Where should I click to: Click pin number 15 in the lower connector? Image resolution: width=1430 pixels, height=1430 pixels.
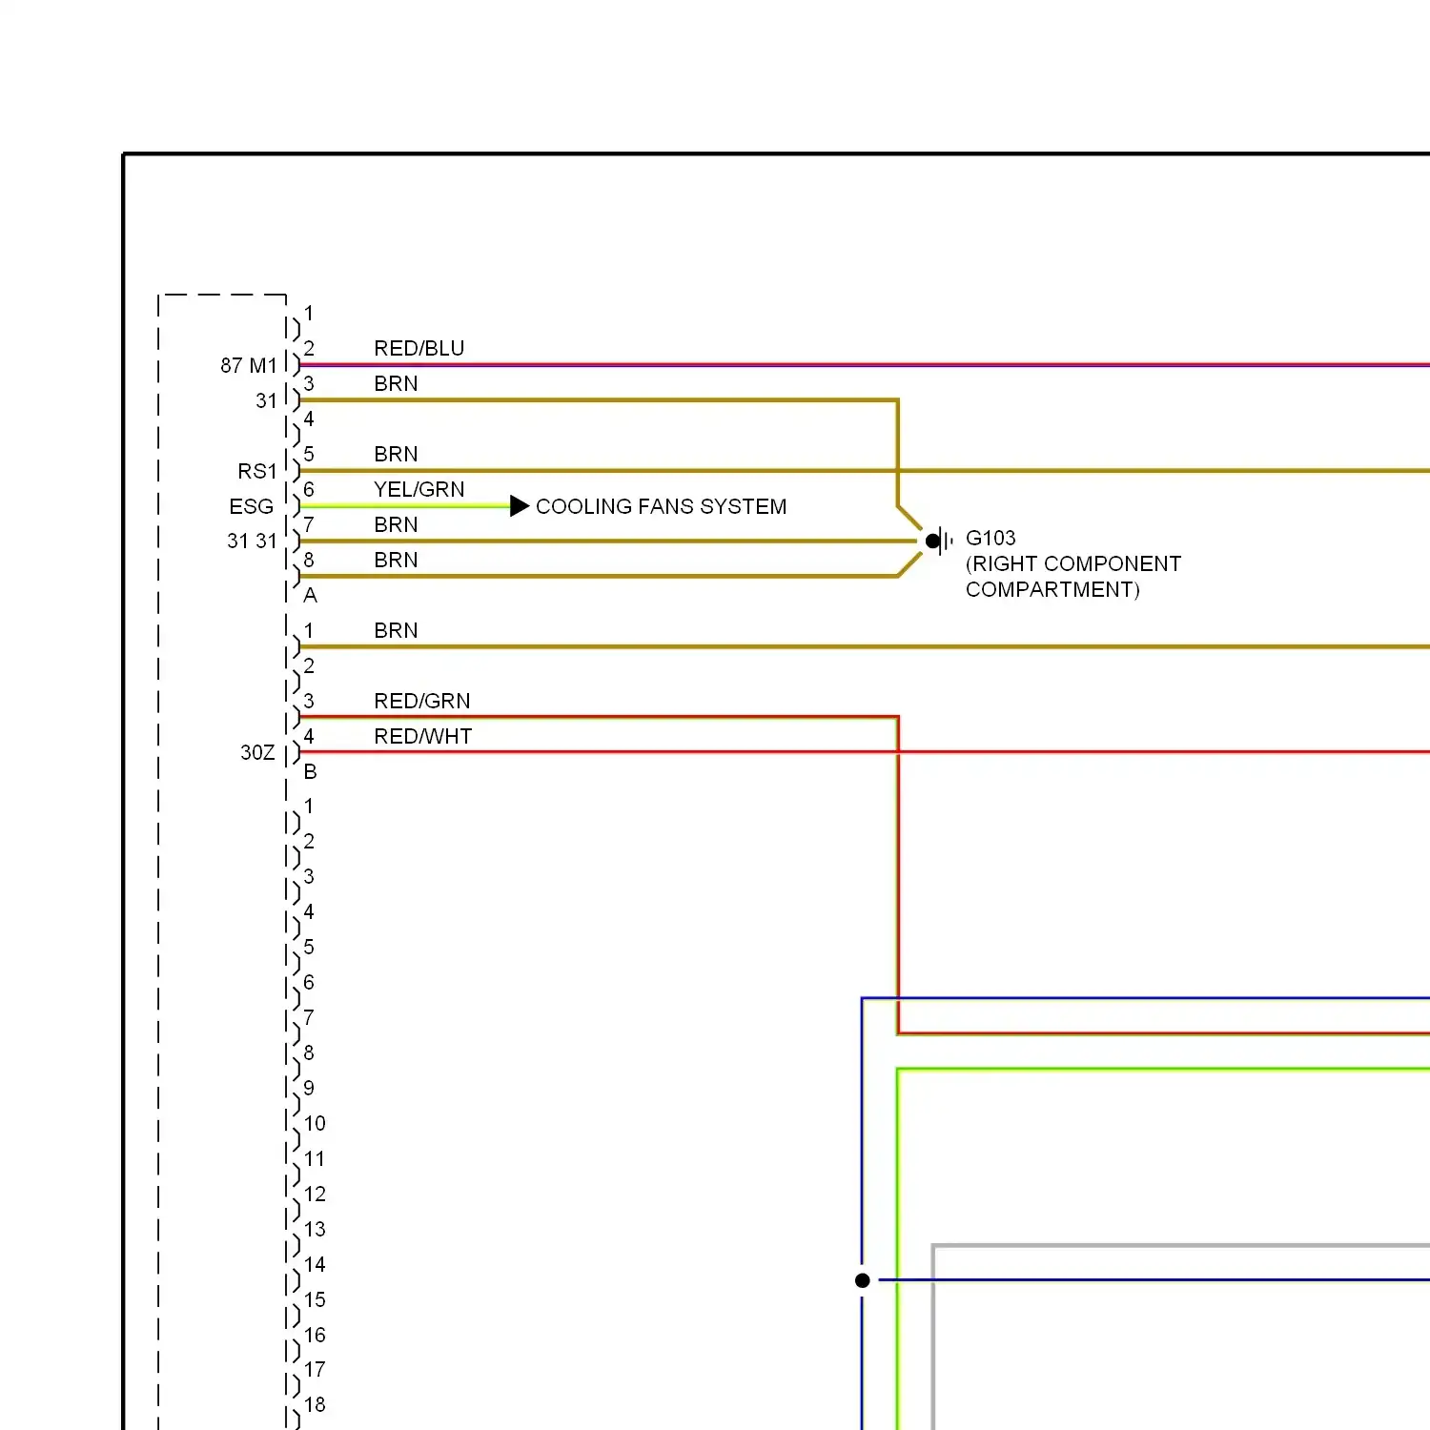point(315,1299)
